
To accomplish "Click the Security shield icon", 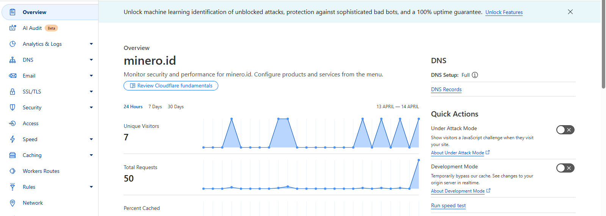I will (13, 107).
